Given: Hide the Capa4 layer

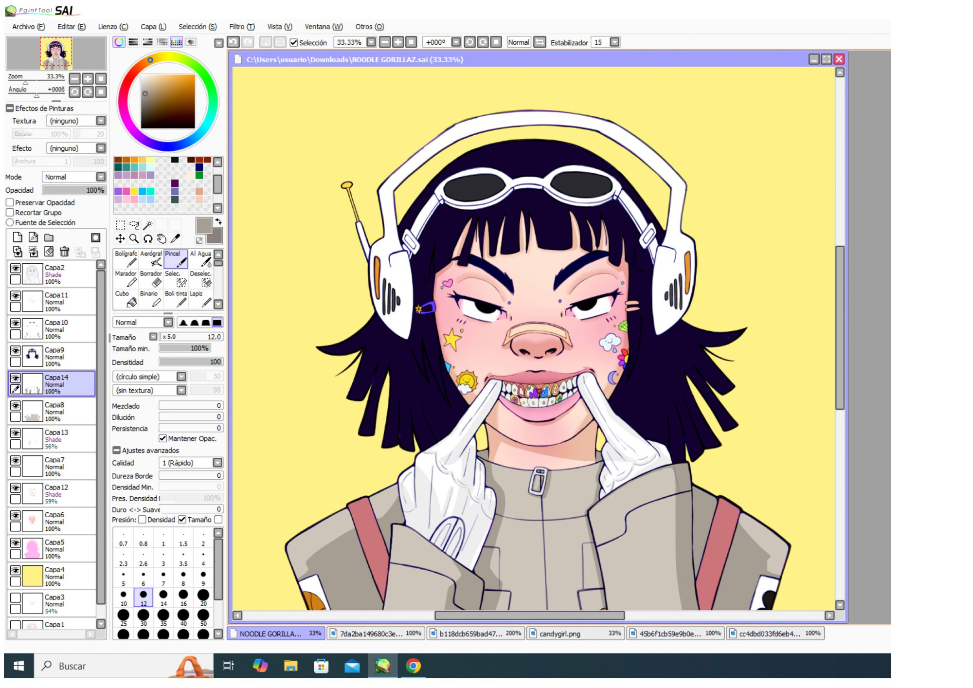Looking at the screenshot, I should [x=16, y=570].
